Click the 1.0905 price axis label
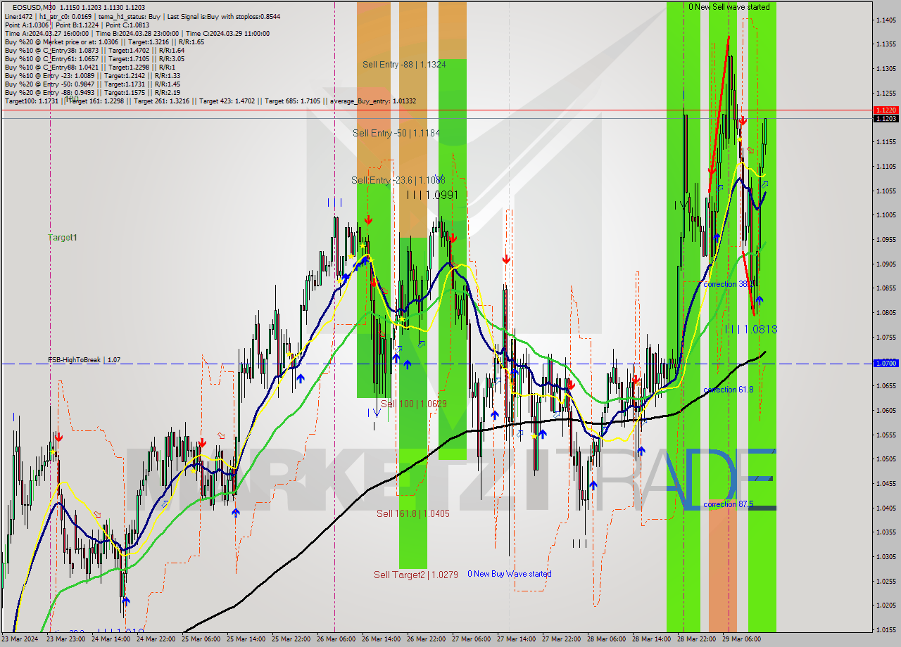The width and height of the screenshot is (901, 647). pyautogui.click(x=886, y=264)
